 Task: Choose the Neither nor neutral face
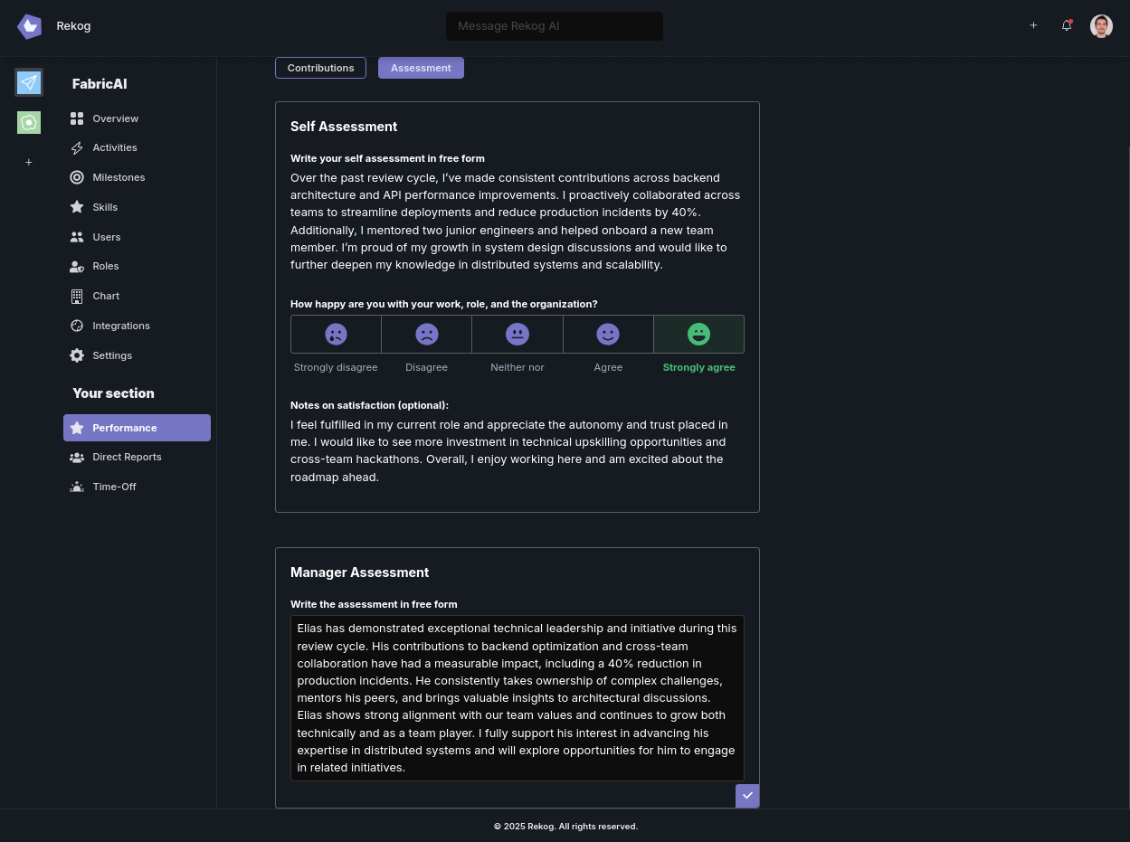(x=518, y=335)
